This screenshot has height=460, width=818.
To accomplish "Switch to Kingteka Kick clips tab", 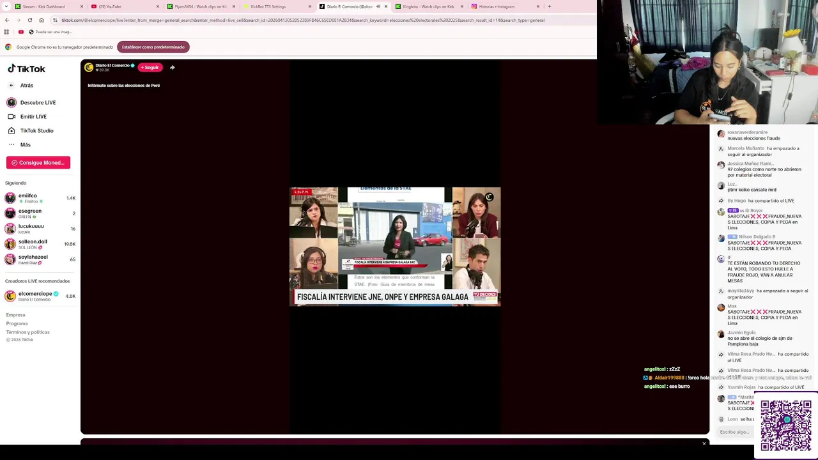I will pos(428,6).
